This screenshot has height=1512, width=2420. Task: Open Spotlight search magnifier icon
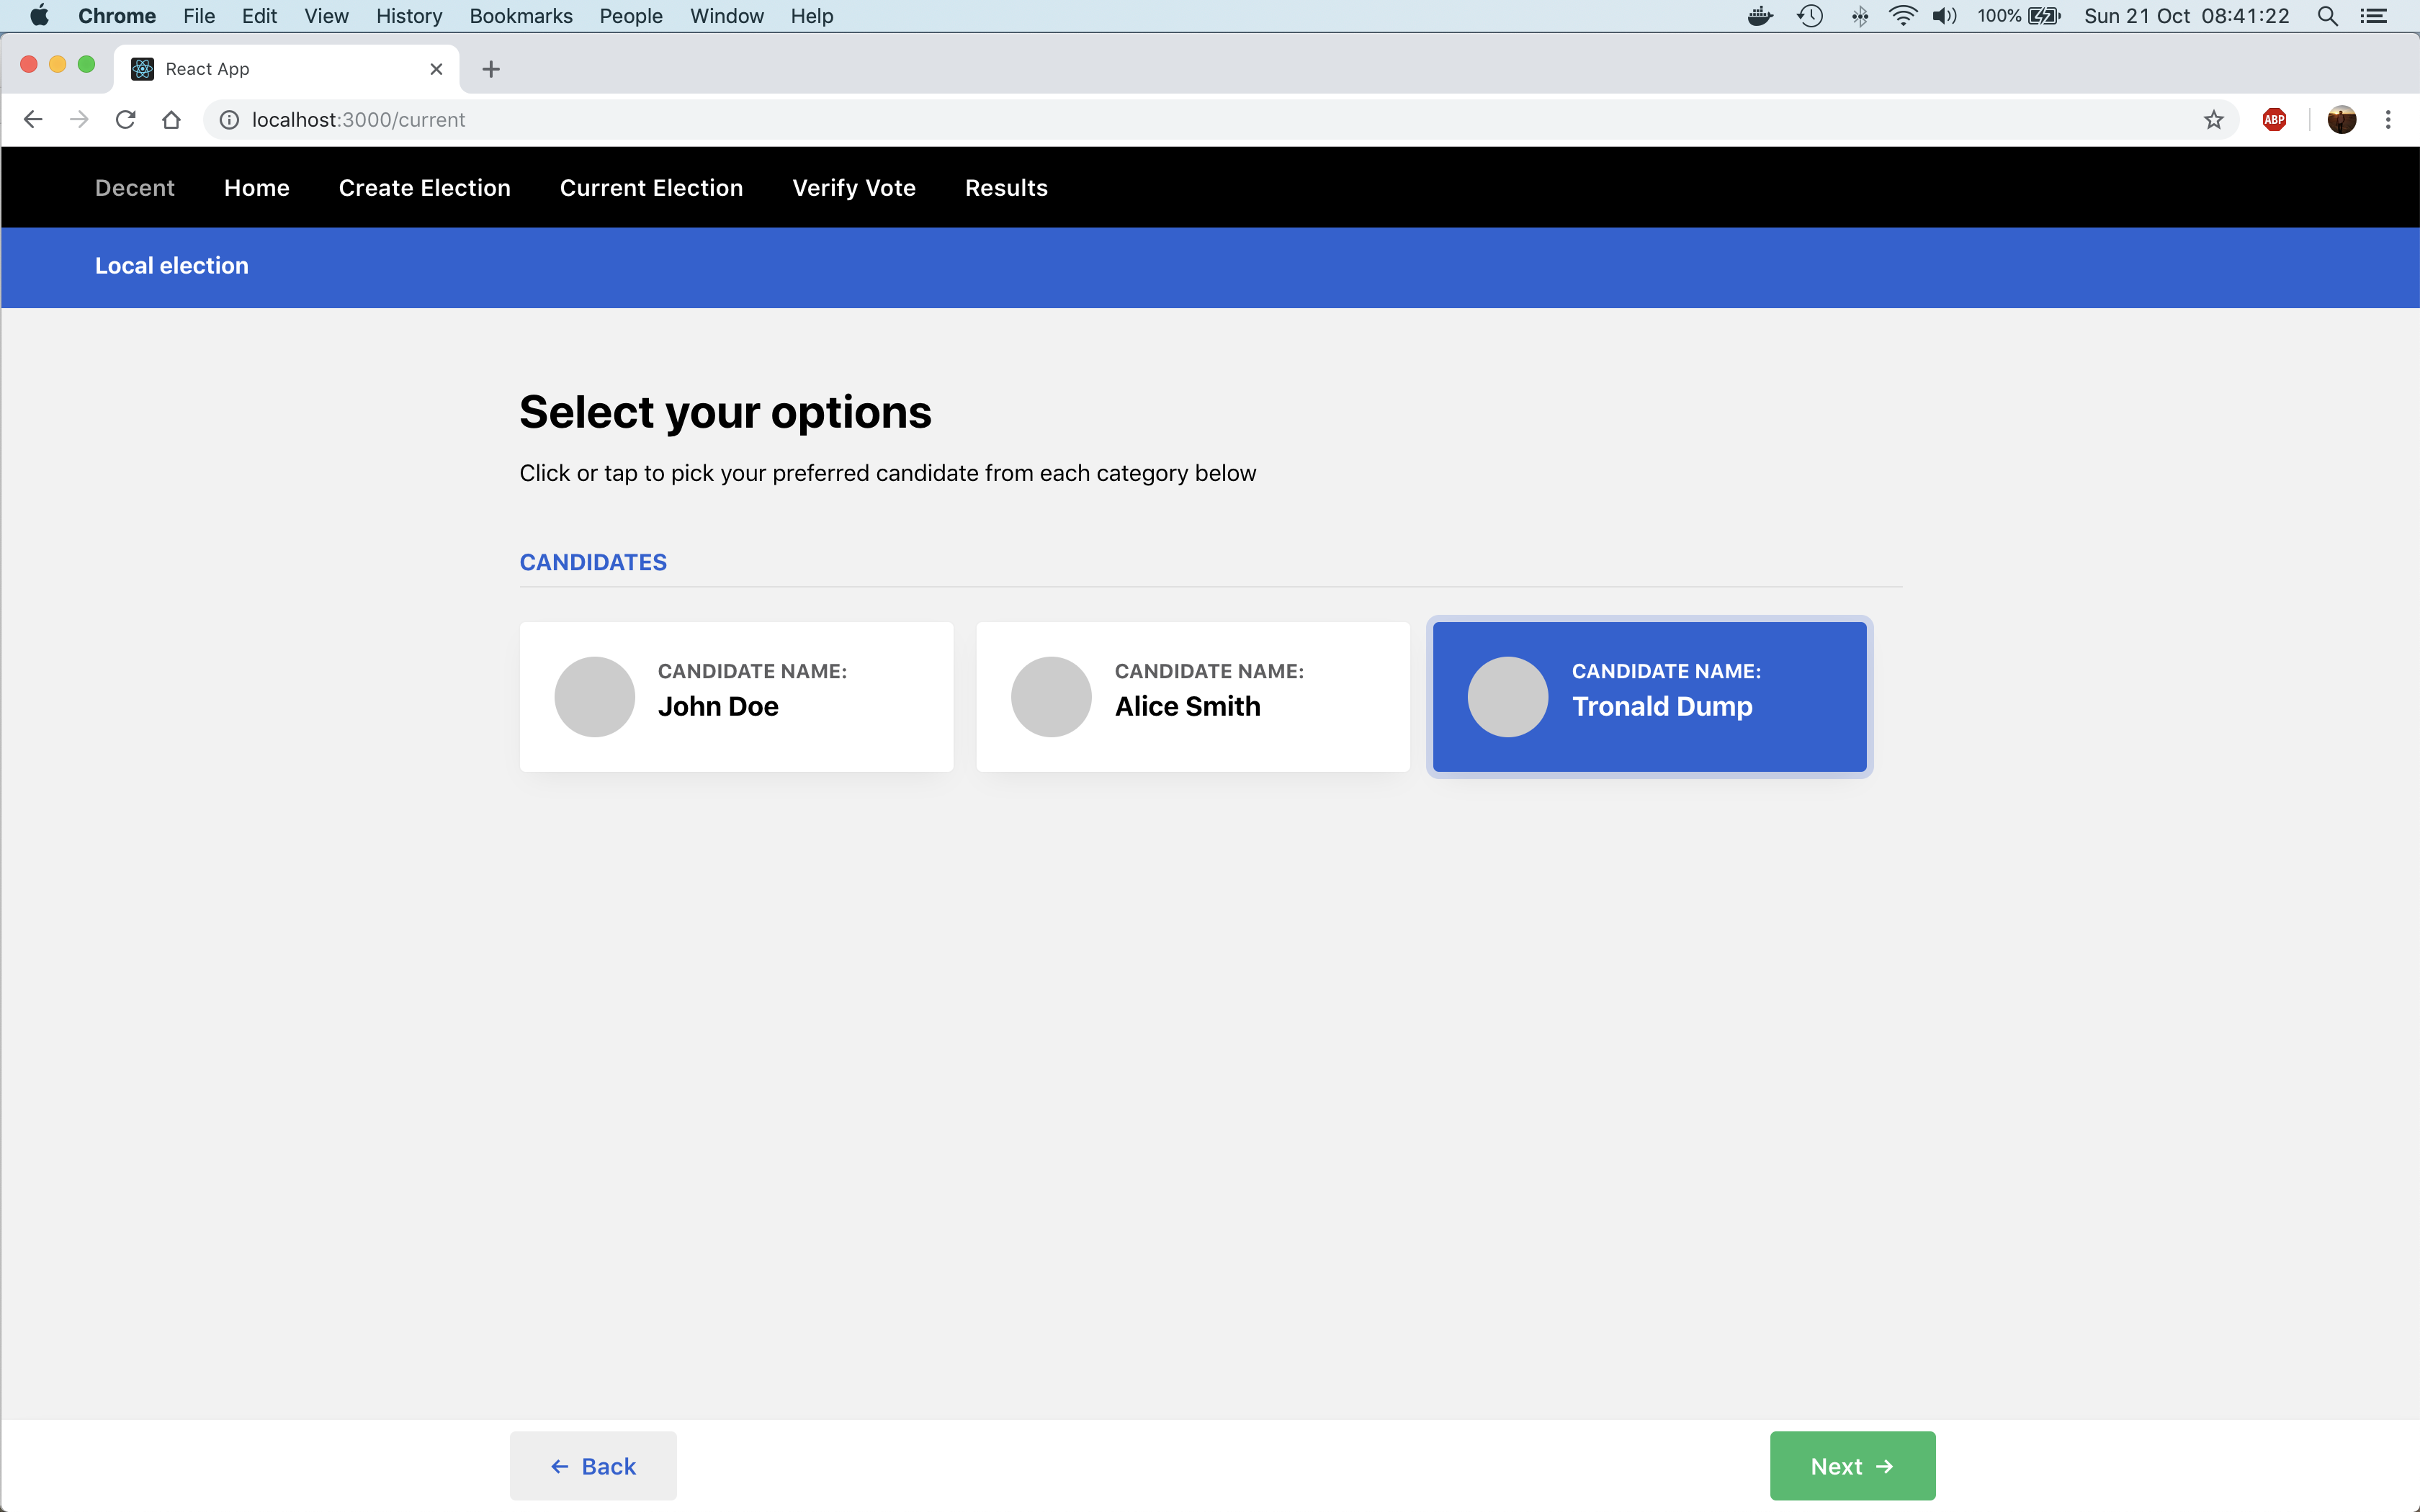2327,16
